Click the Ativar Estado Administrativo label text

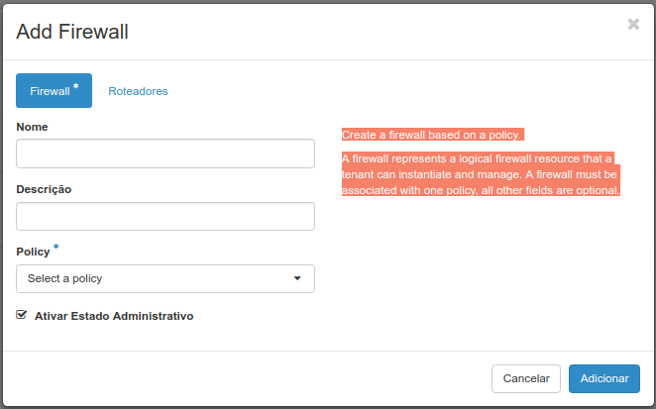114,316
